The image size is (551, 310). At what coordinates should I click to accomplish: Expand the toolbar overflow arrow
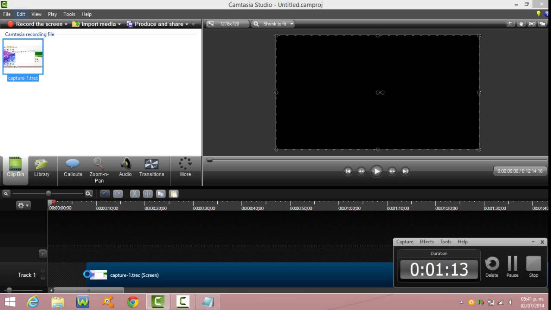pos(193,24)
